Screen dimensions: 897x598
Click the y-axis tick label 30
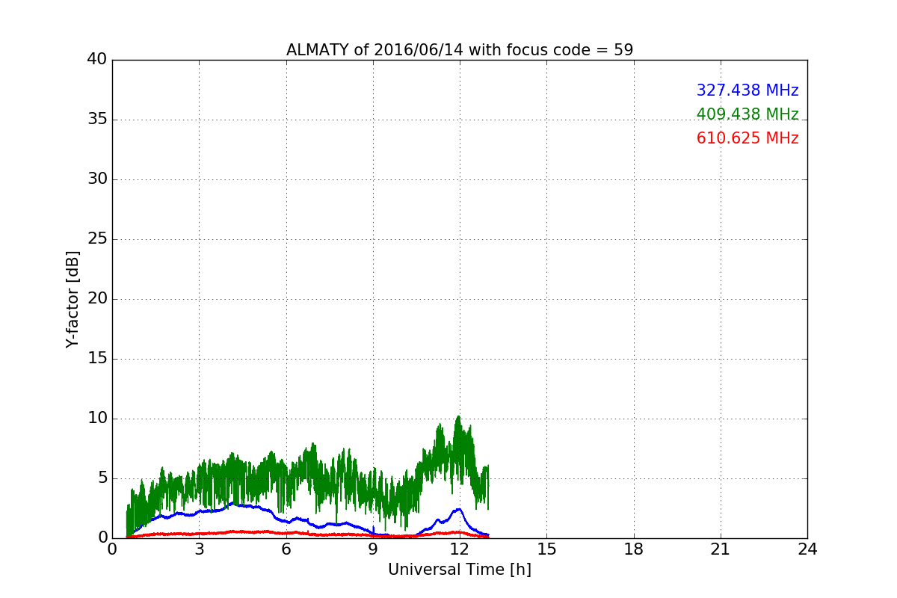(x=97, y=179)
